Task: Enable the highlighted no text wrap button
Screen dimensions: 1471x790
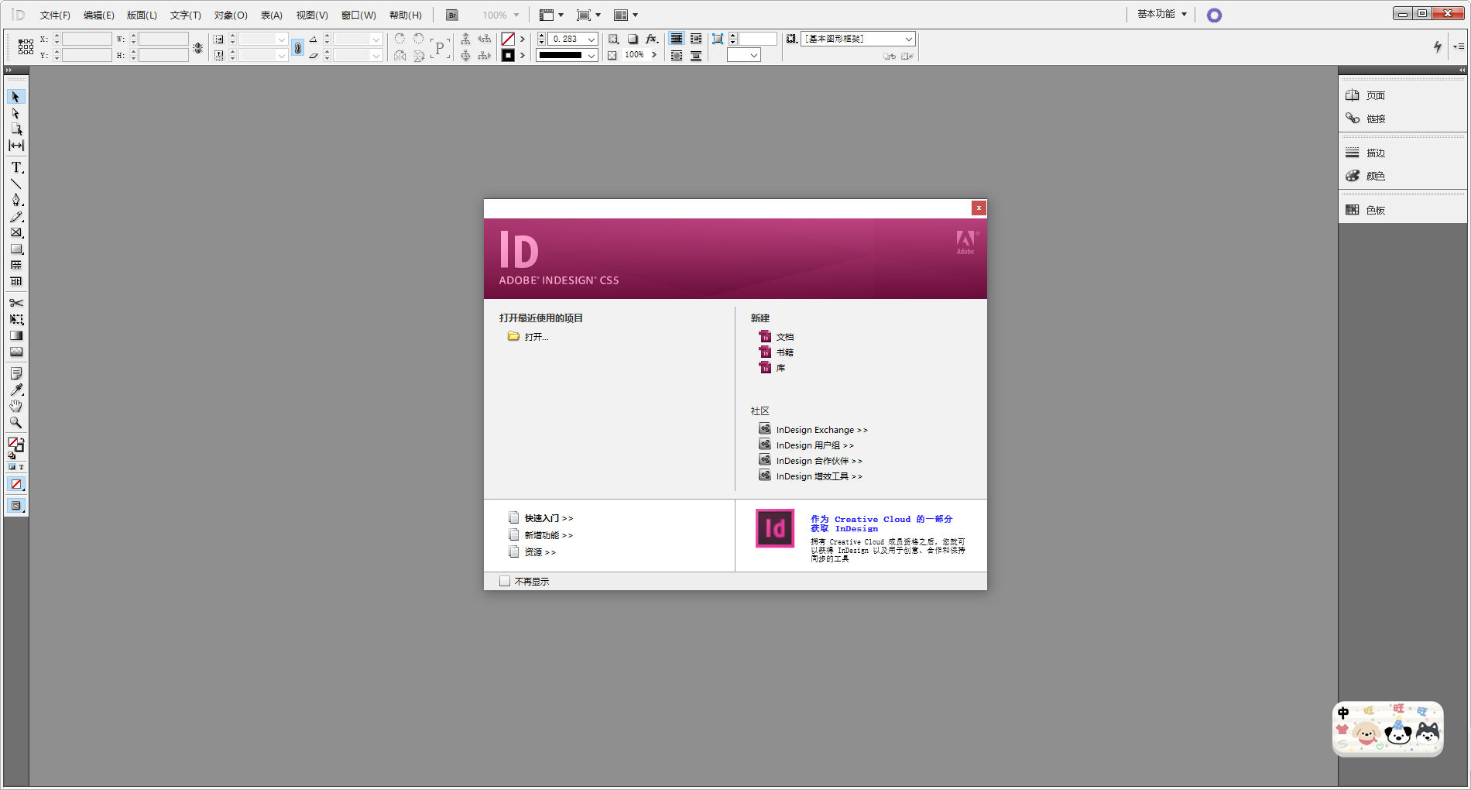Action: click(677, 39)
